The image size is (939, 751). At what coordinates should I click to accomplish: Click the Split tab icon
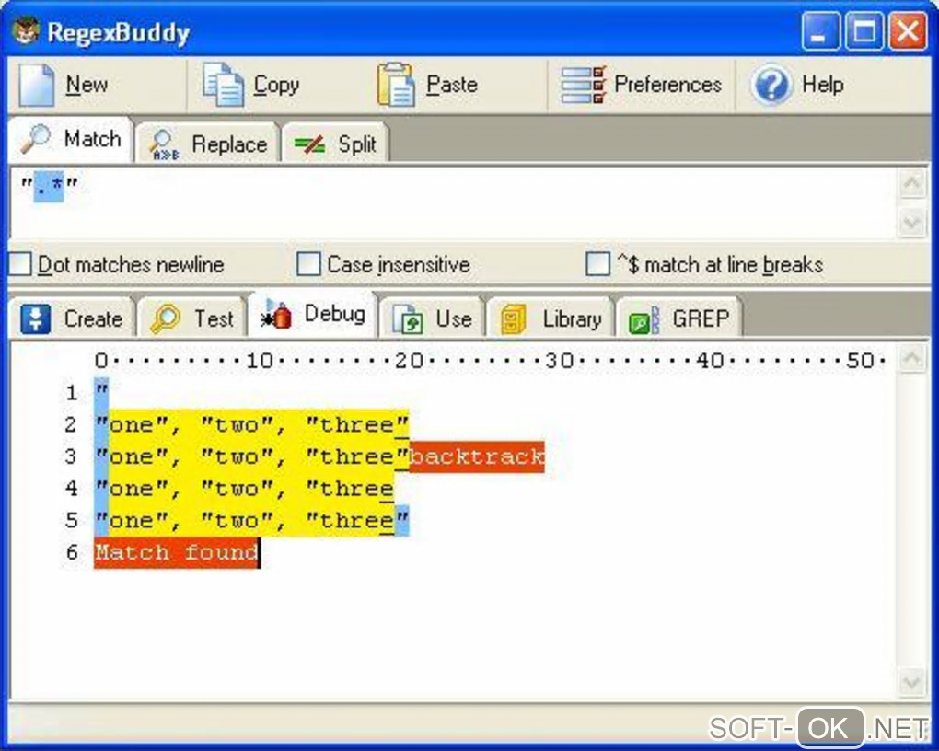coord(309,144)
